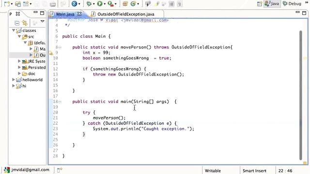Expand the JRE System Library node
This screenshot has height=174, width=310.
(x=19, y=61)
